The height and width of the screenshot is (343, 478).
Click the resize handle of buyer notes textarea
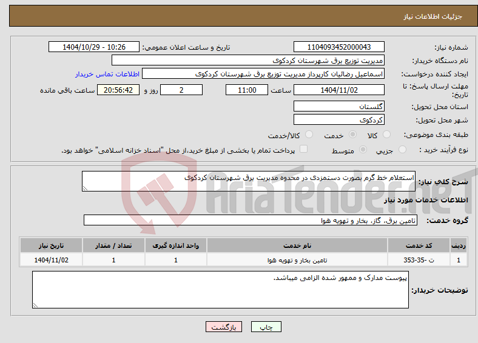pos(35,305)
